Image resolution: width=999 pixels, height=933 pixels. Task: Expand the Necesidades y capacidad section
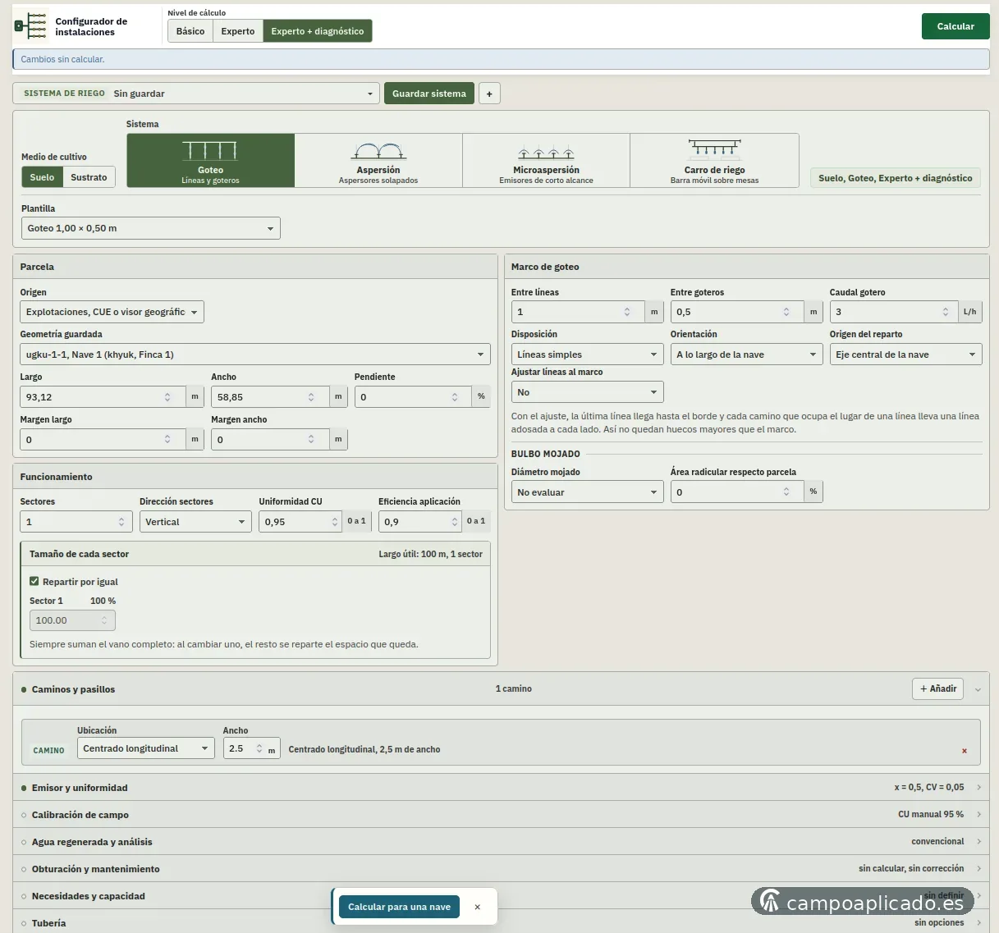point(500,896)
